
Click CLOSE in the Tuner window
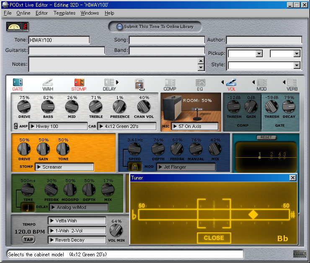(214, 238)
